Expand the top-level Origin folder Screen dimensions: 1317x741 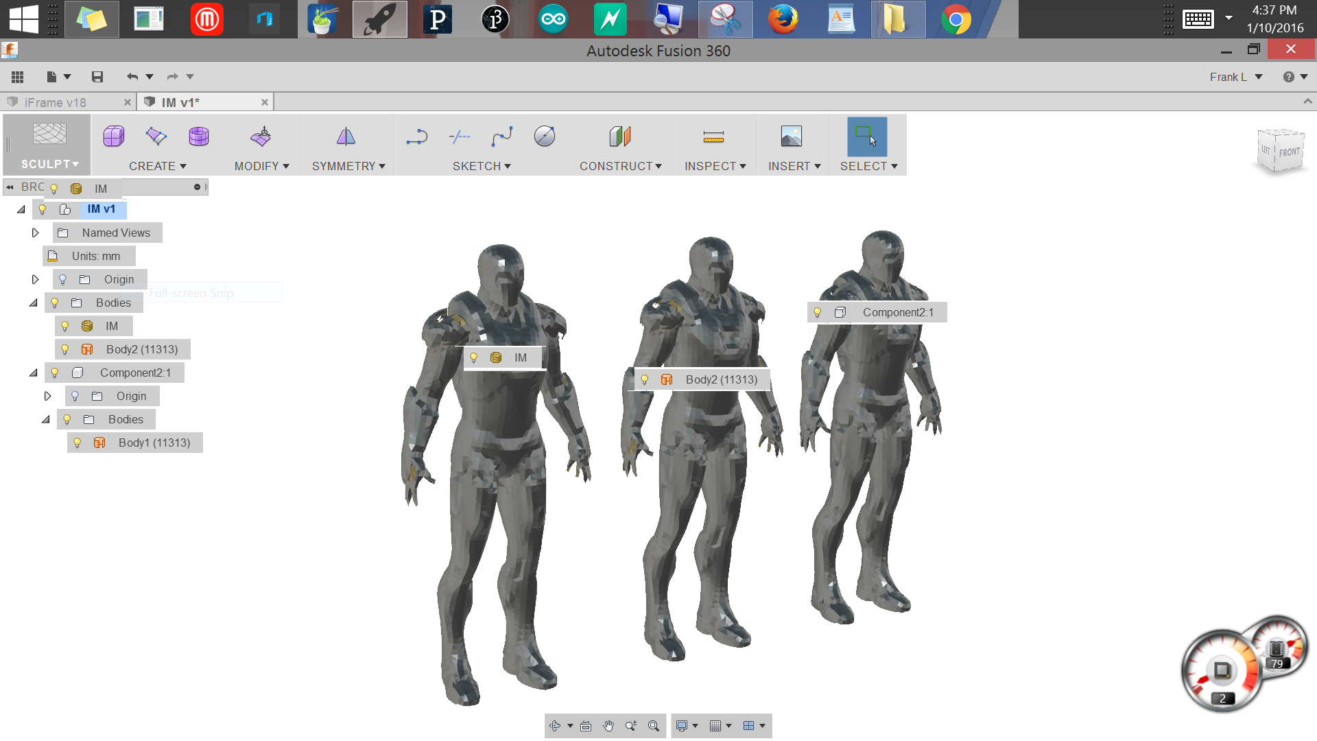(x=35, y=279)
